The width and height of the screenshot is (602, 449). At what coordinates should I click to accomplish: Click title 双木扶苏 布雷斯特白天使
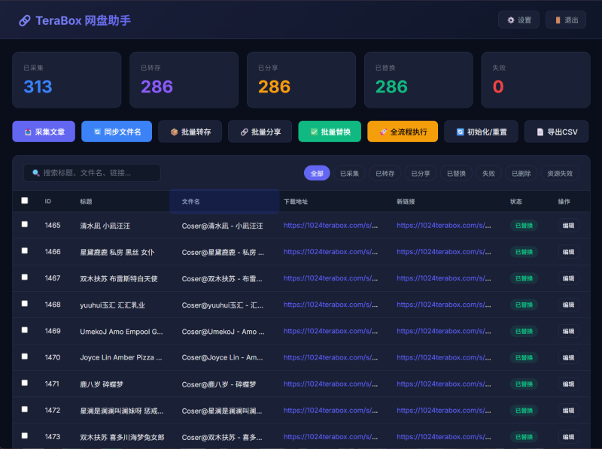(119, 278)
